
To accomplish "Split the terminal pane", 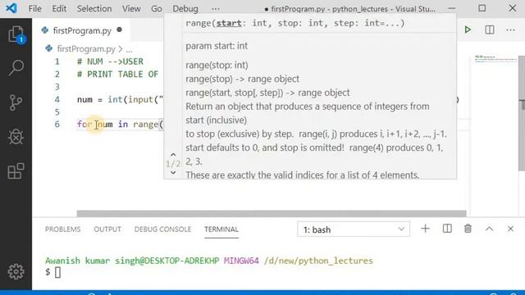I will (x=447, y=229).
